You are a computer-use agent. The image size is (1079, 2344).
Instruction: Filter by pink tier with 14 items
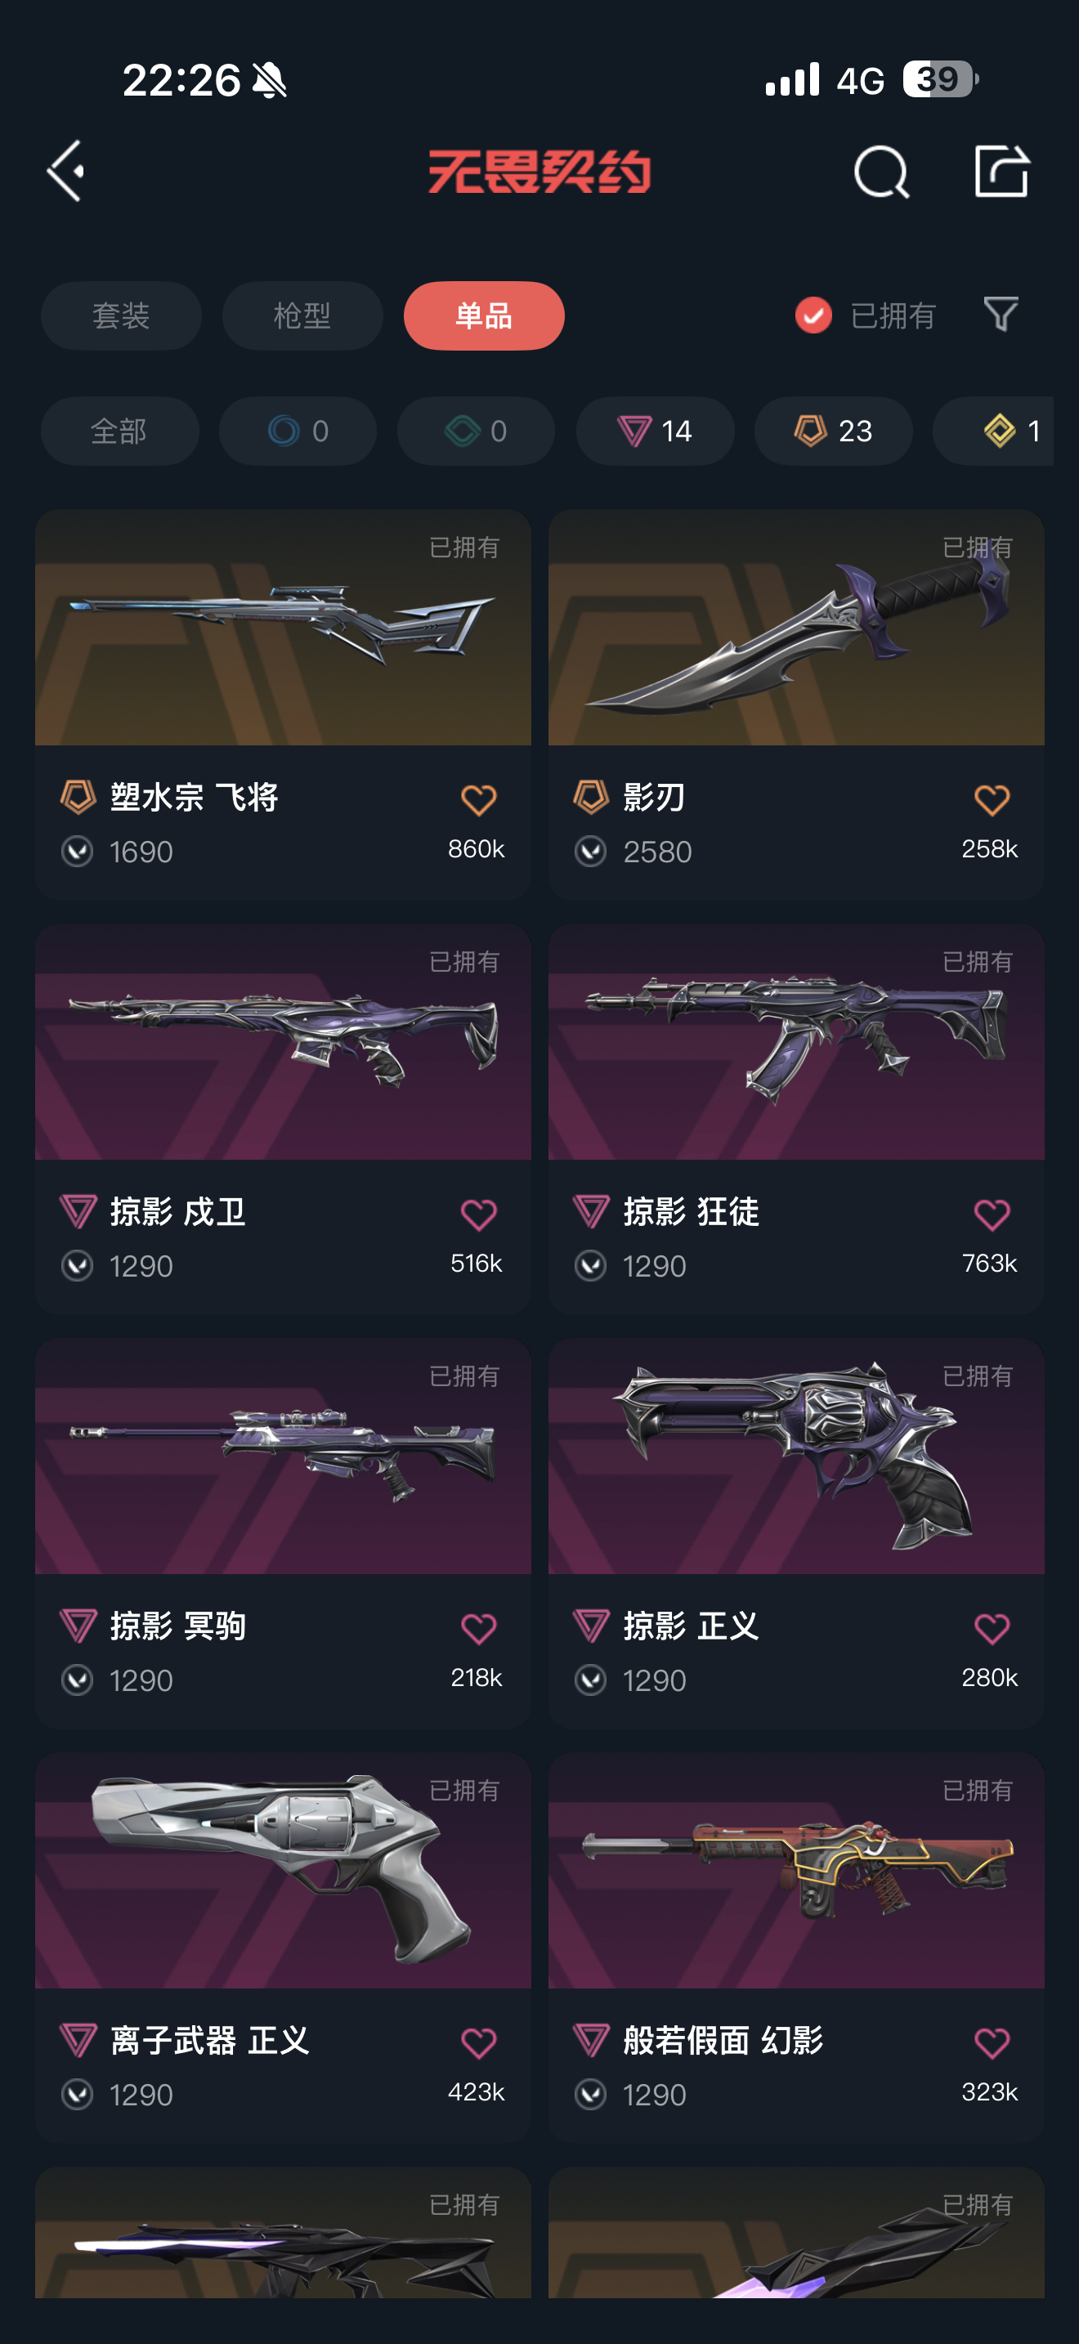[655, 431]
